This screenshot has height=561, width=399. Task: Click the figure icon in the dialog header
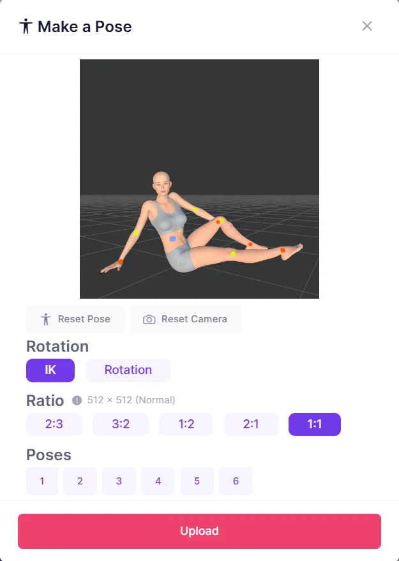pos(26,26)
